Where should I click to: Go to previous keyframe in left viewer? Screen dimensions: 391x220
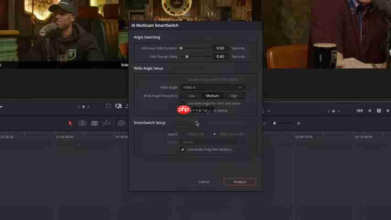(79, 107)
